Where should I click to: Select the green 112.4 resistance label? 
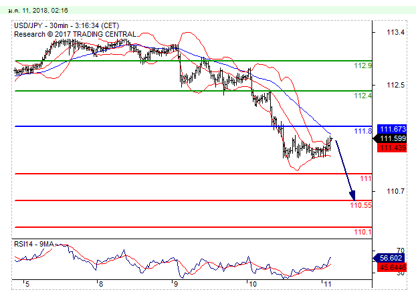[362, 96]
